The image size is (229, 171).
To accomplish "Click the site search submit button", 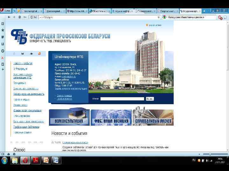I will click(x=150, y=99).
